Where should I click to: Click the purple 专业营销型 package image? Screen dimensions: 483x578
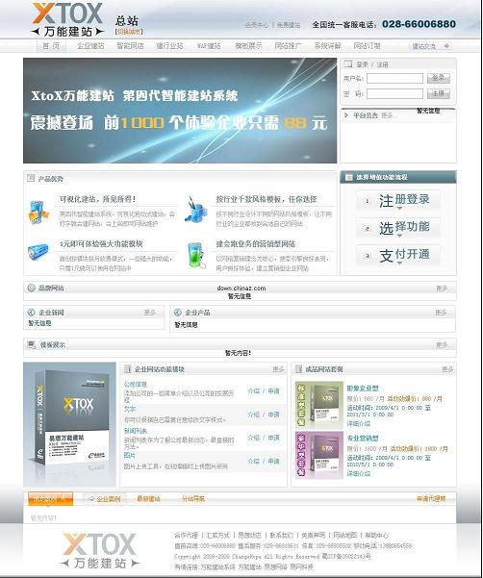(x=318, y=455)
